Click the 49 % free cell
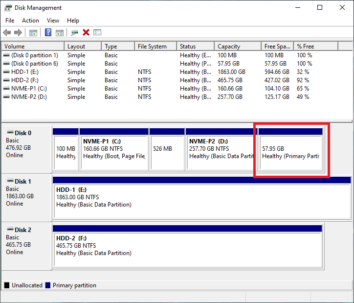 click(303, 97)
